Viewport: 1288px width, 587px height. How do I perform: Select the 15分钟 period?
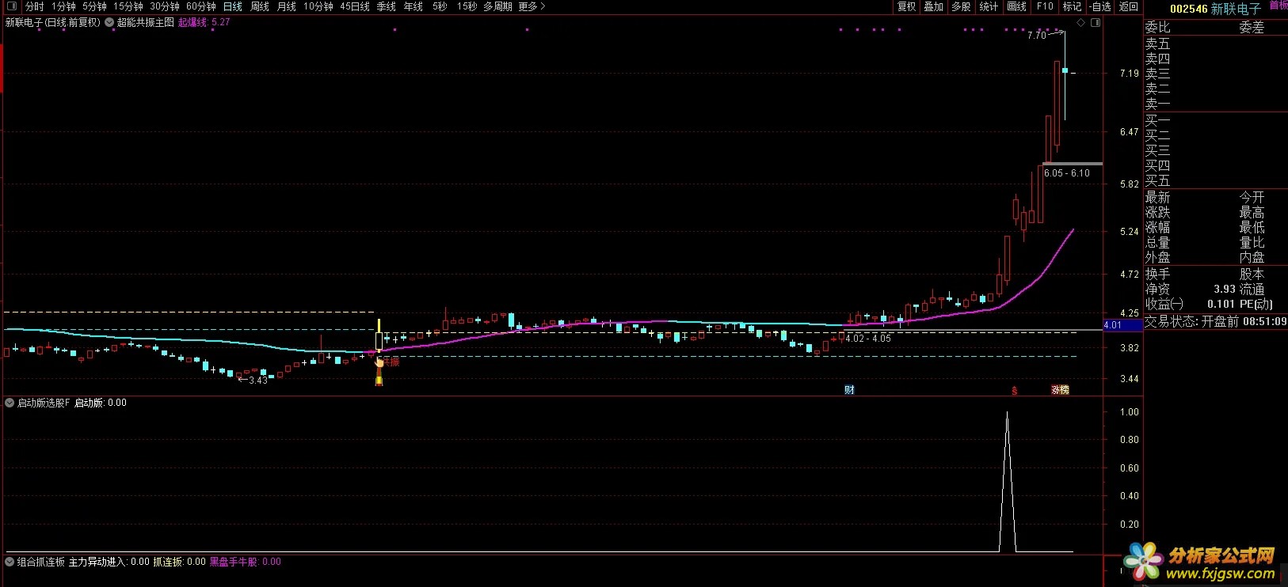click(128, 6)
